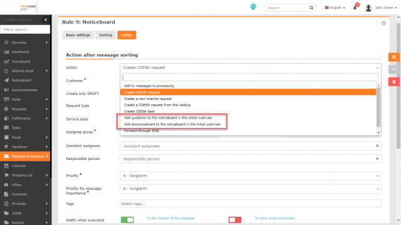Clear the Assistant assignees field
The width and height of the screenshot is (401, 225).
tap(377, 146)
